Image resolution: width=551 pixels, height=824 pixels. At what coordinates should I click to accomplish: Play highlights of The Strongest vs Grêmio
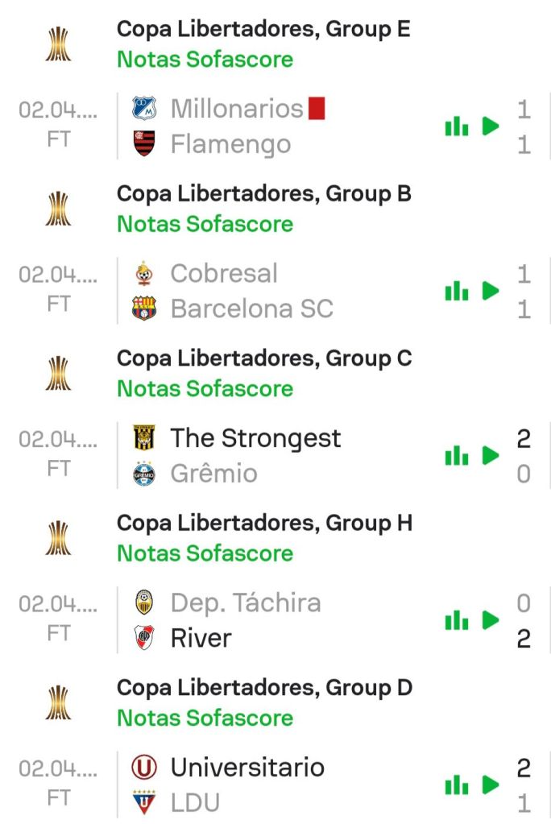[491, 456]
